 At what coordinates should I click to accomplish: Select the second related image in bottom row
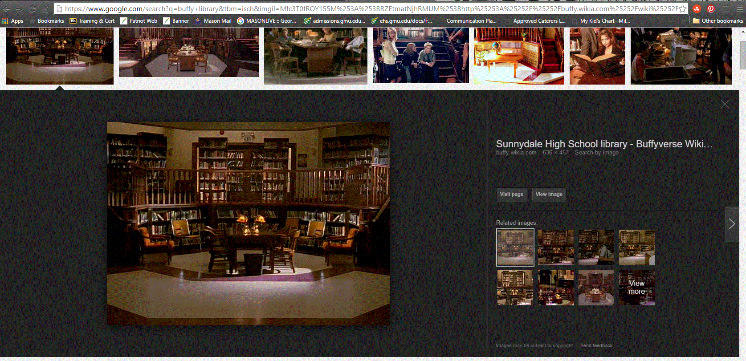coord(556,288)
